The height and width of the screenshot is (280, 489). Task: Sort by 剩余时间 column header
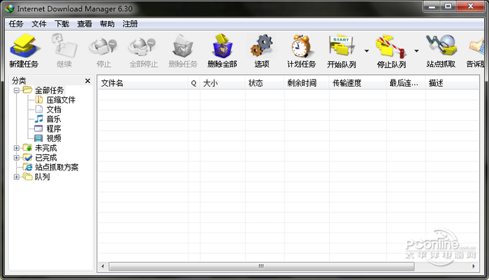coord(307,83)
